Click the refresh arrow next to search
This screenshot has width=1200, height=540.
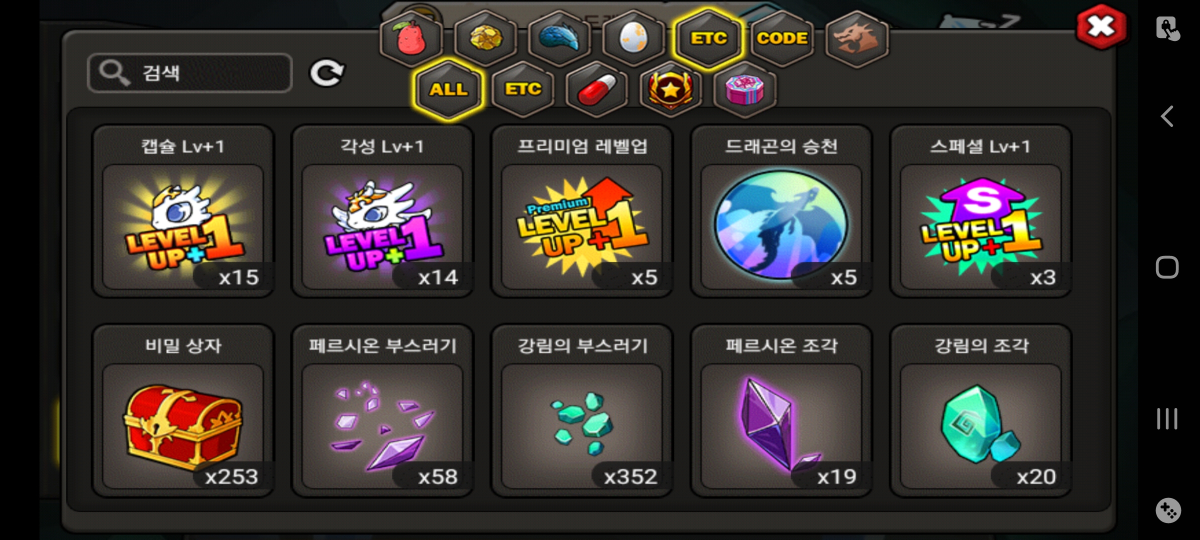326,73
